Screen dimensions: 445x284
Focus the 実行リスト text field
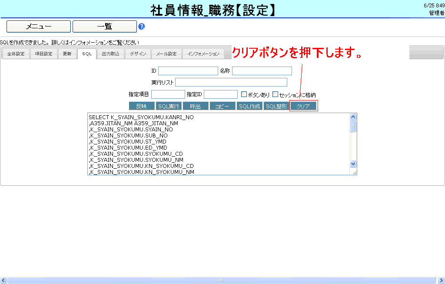tap(231, 82)
